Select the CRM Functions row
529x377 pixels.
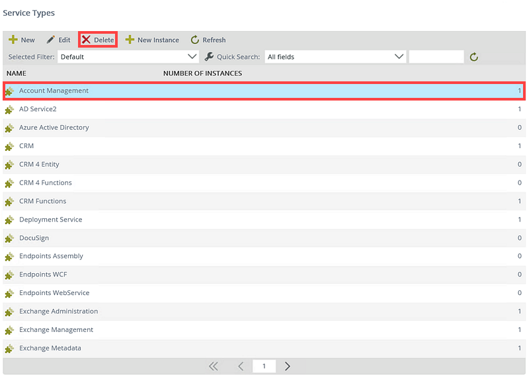(264, 201)
